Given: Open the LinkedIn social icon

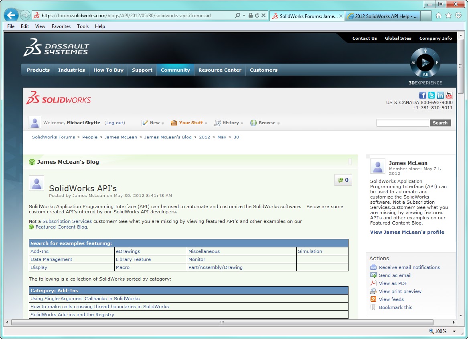Looking at the screenshot, I should coord(440,95).
